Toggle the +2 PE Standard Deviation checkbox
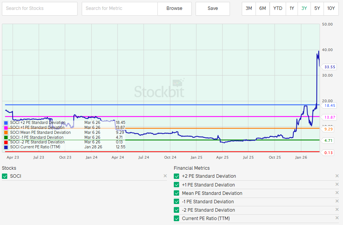The width and height of the screenshot is (343, 225). click(x=176, y=176)
